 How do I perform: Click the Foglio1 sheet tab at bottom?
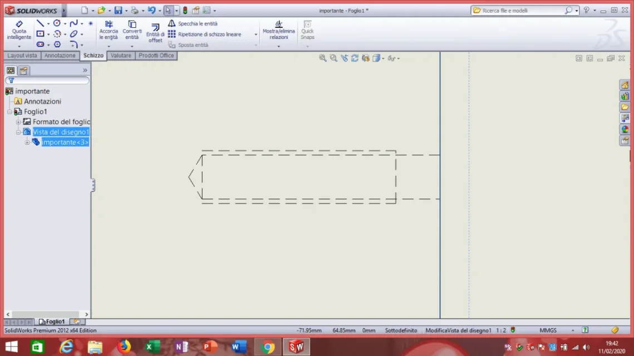click(52, 322)
